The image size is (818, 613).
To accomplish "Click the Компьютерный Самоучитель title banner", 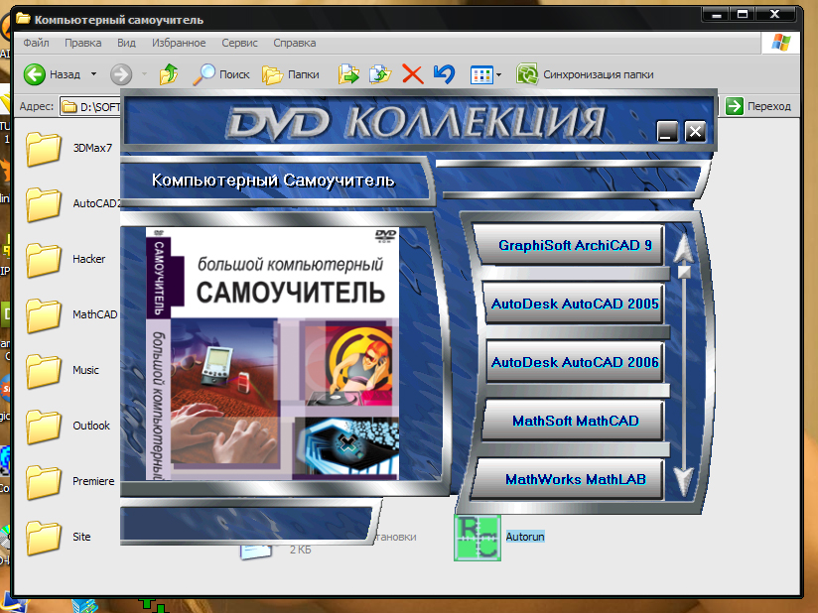I will pos(273,181).
